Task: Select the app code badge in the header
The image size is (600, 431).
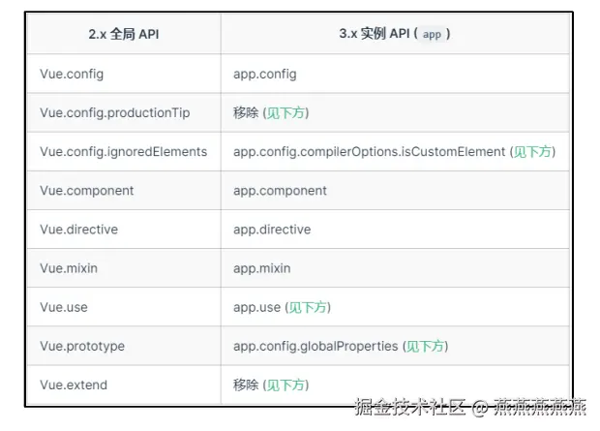Action: point(432,34)
